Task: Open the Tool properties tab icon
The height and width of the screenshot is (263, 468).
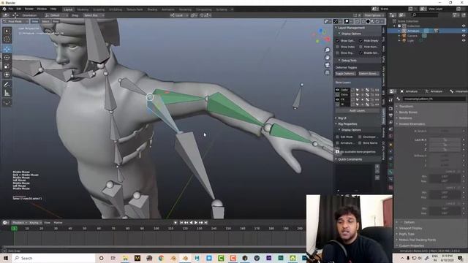Action: (390, 101)
